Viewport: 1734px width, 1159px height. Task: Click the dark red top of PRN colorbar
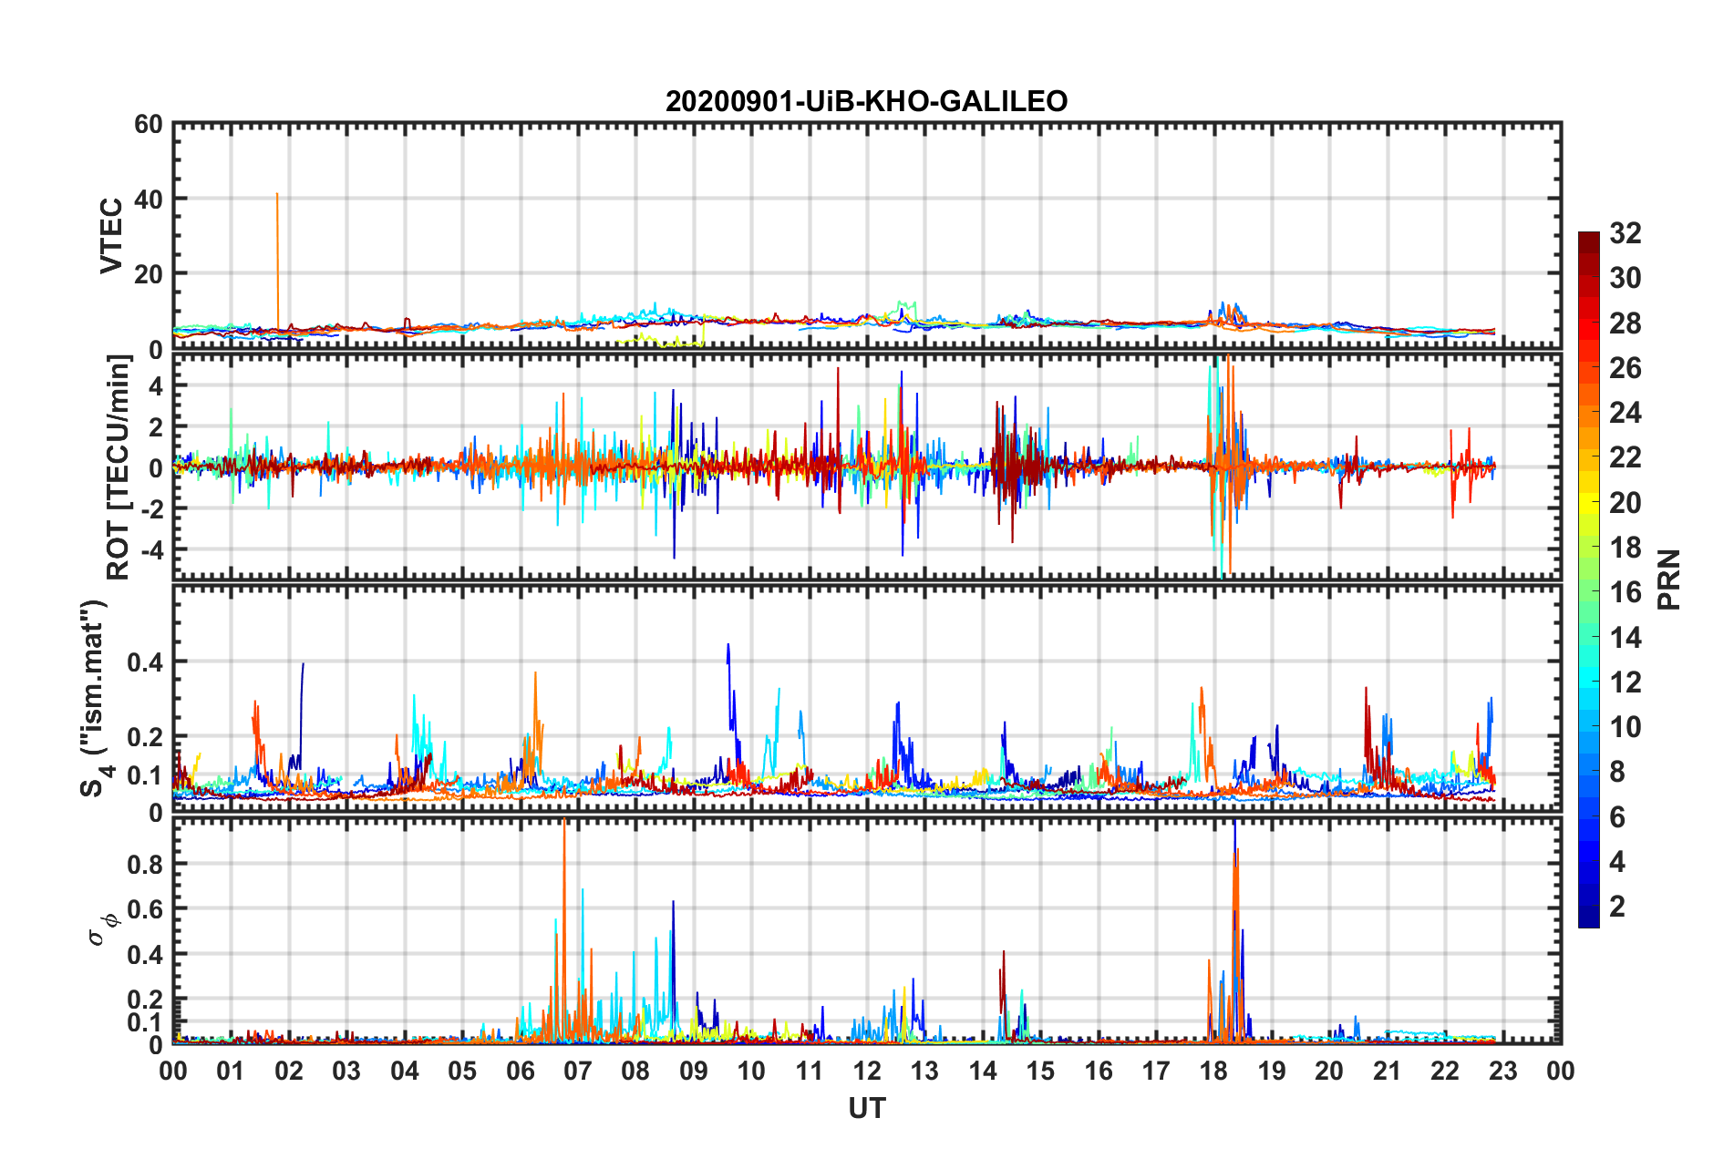coord(1589,239)
